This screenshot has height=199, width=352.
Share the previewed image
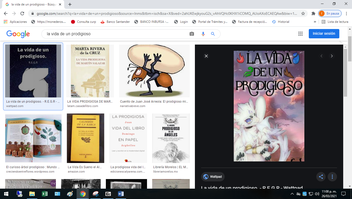pos(321,177)
